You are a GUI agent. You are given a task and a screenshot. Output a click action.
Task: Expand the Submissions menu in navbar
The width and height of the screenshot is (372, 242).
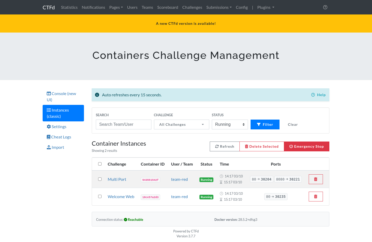click(219, 7)
